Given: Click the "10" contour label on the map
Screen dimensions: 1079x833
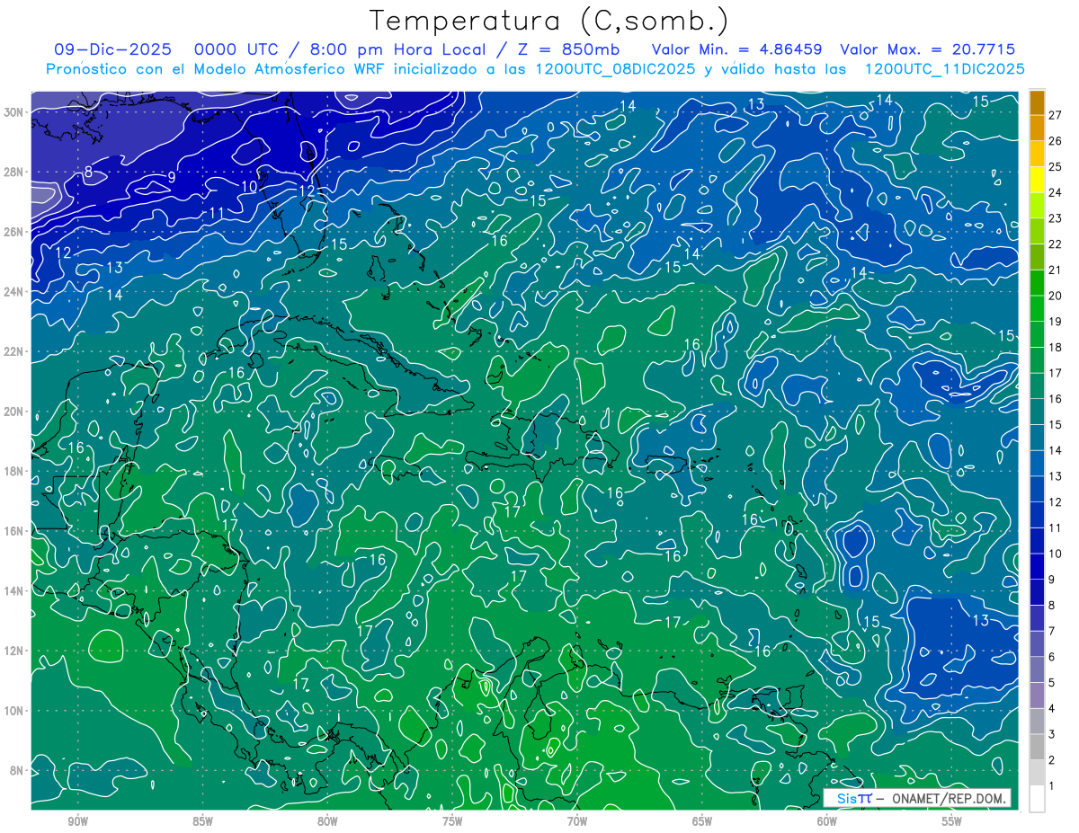Looking at the screenshot, I should tap(249, 186).
